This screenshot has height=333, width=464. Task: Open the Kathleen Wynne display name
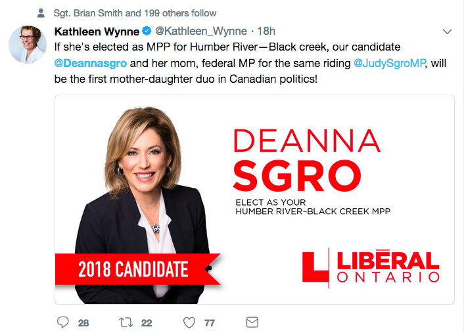tap(97, 32)
